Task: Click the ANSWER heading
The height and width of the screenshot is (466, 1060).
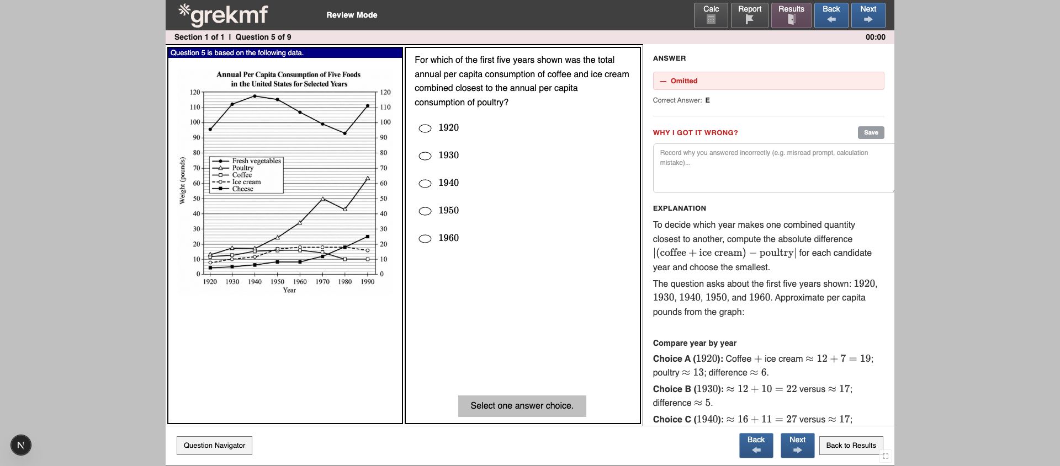Action: click(x=669, y=58)
